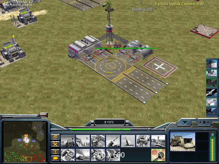Screen dimensions: 219x164
Task: Activate the mine clearing detector icon
Action: [158, 155]
